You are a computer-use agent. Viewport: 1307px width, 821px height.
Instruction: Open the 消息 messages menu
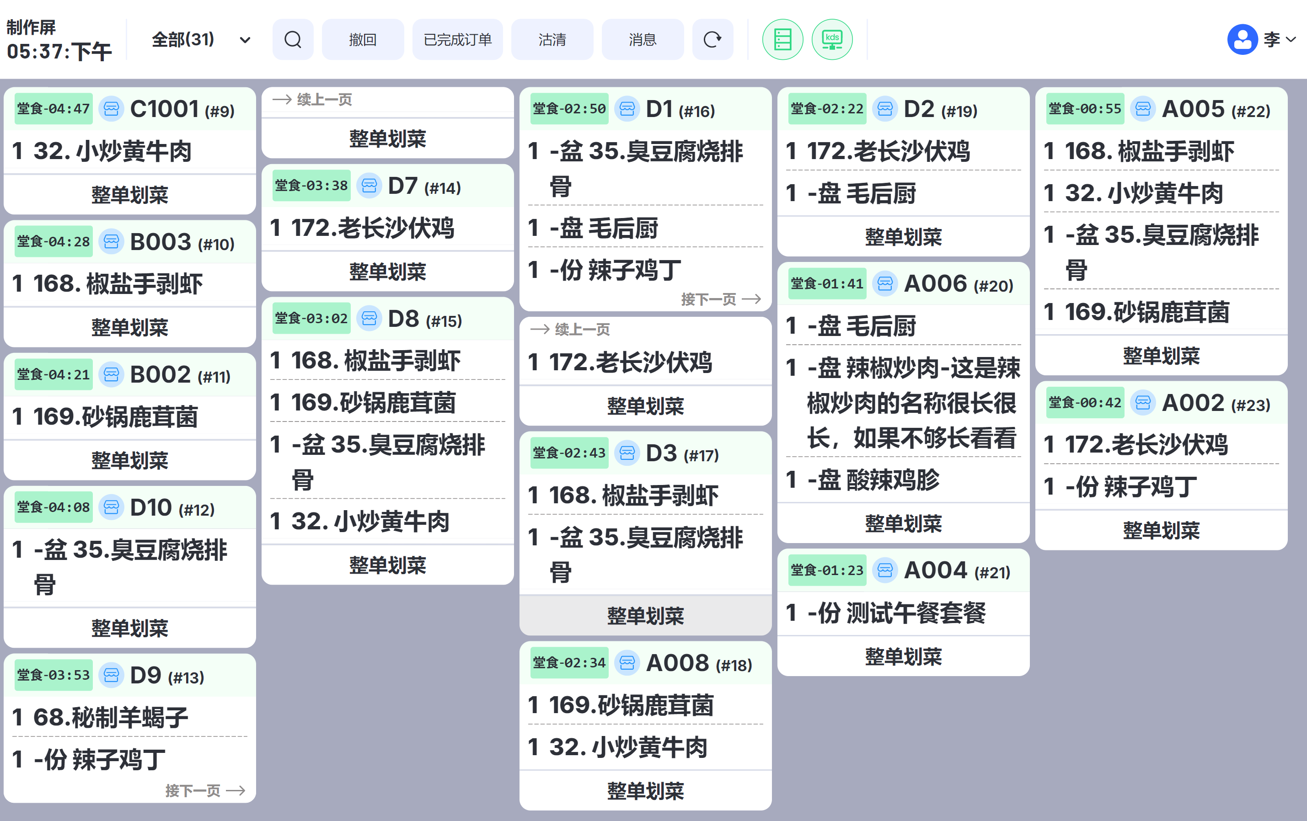(x=642, y=40)
